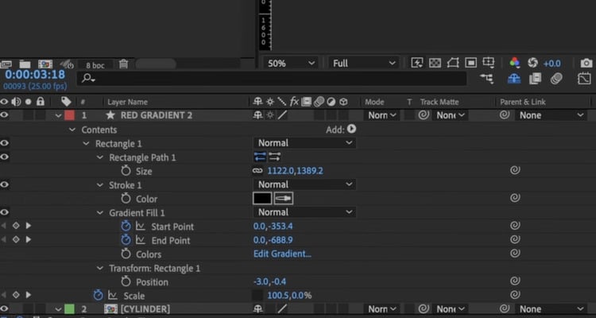Click the red label color of RED GRADIENT 2
Image resolution: width=596 pixels, height=318 pixels.
(x=69, y=115)
